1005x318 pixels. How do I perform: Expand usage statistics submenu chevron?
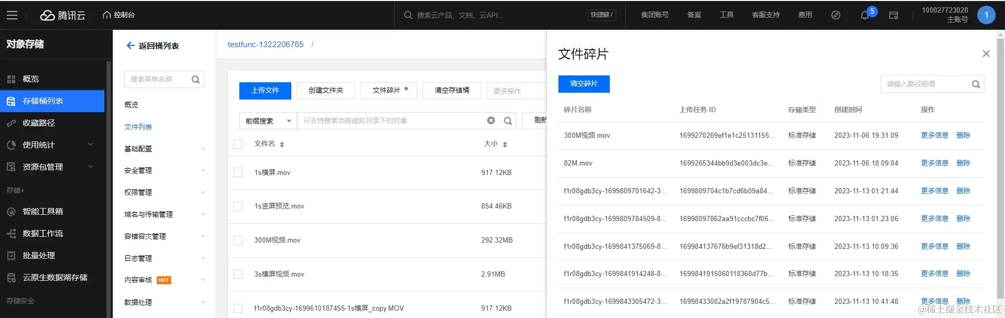[x=90, y=145]
